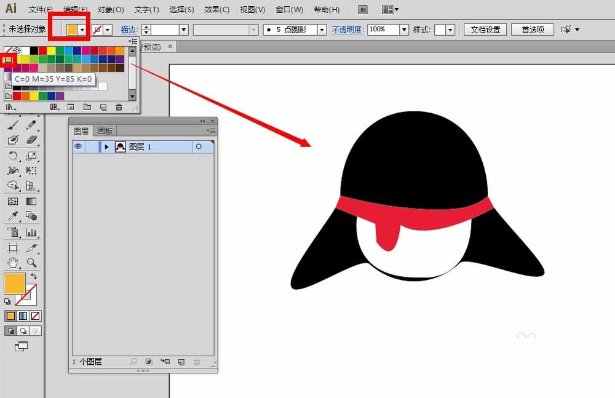Swap fill and stroke colors
The width and height of the screenshot is (615, 398).
(34, 276)
